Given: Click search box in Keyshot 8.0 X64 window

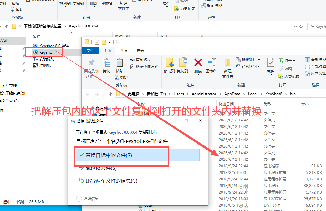Looking at the screenshot, I should point(317,26).
